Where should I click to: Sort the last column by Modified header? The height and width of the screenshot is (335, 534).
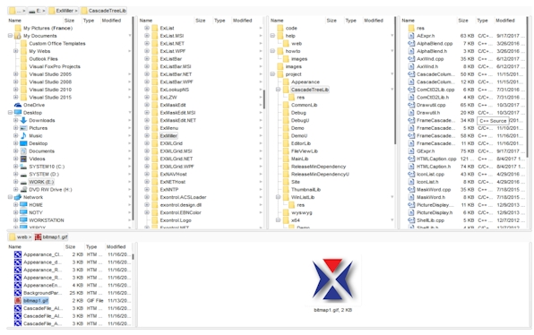505,21
